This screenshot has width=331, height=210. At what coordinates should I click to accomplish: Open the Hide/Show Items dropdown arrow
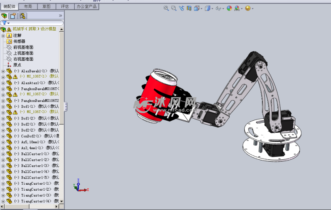(223, 8)
